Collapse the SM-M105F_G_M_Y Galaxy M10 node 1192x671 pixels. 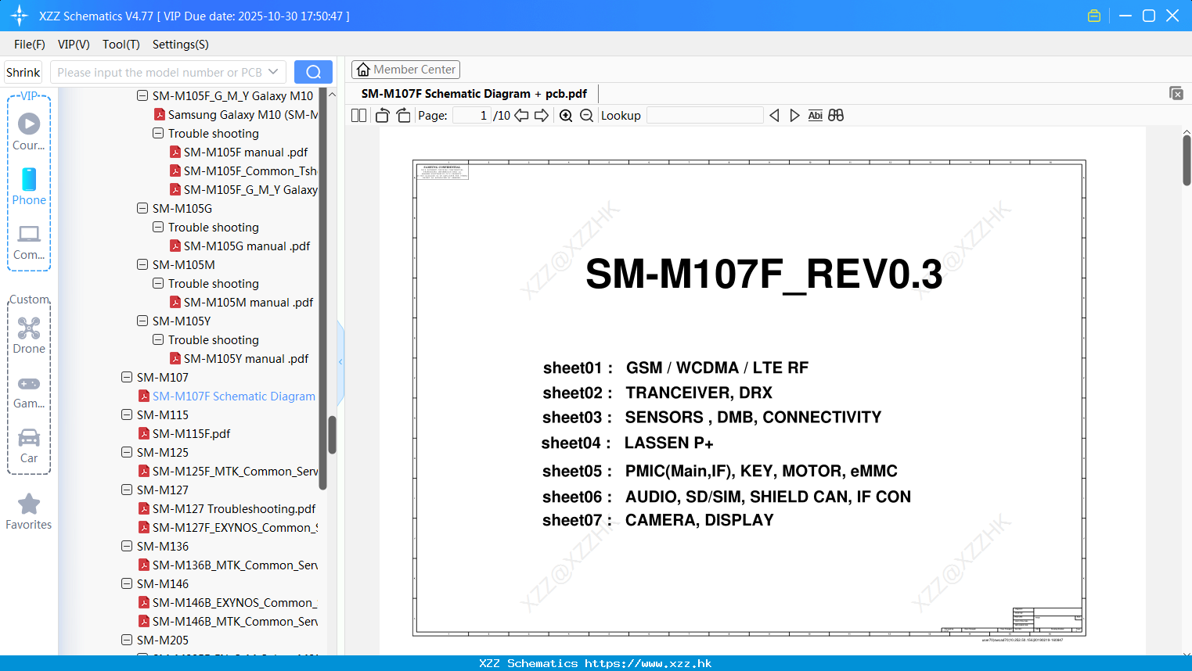point(142,95)
